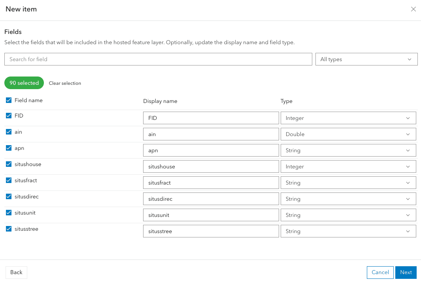The image size is (421, 282).
Task: Click the search for field input
Action: tap(158, 59)
